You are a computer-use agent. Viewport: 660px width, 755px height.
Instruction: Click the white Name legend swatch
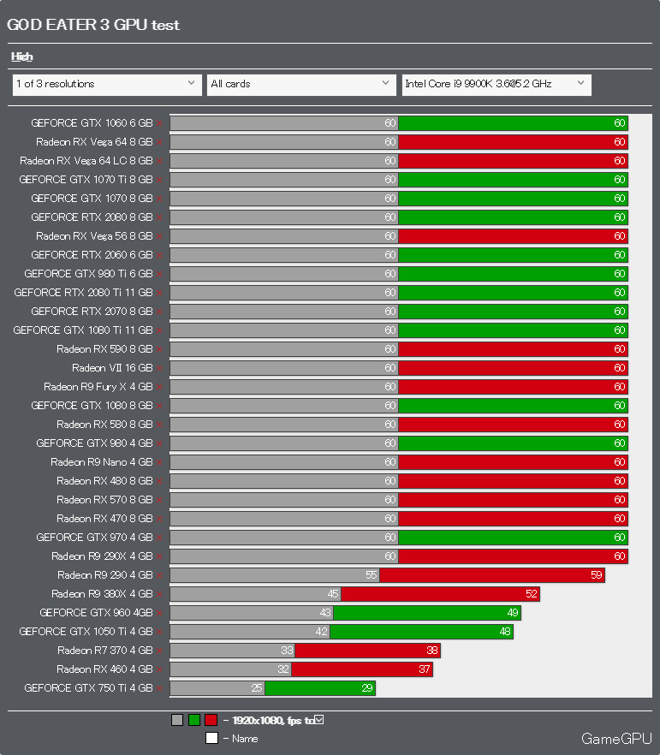tap(211, 738)
